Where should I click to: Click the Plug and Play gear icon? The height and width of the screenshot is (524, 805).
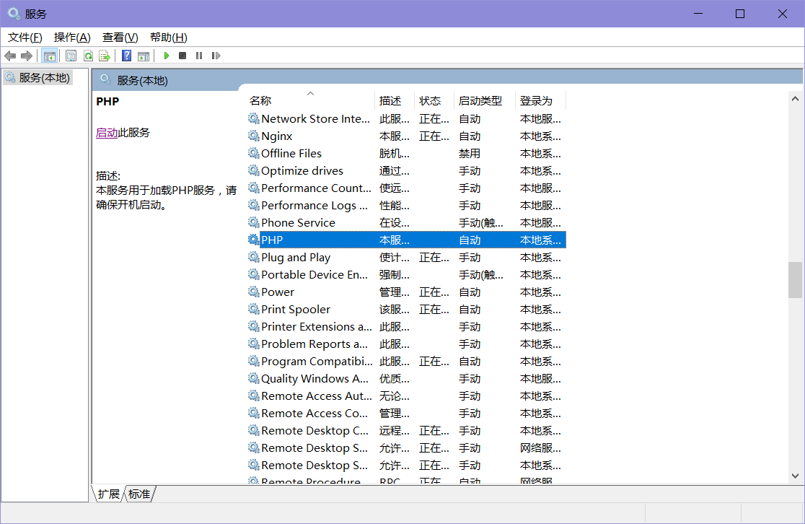point(254,257)
